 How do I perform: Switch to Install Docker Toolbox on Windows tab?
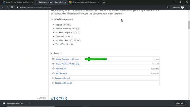point(18,2)
